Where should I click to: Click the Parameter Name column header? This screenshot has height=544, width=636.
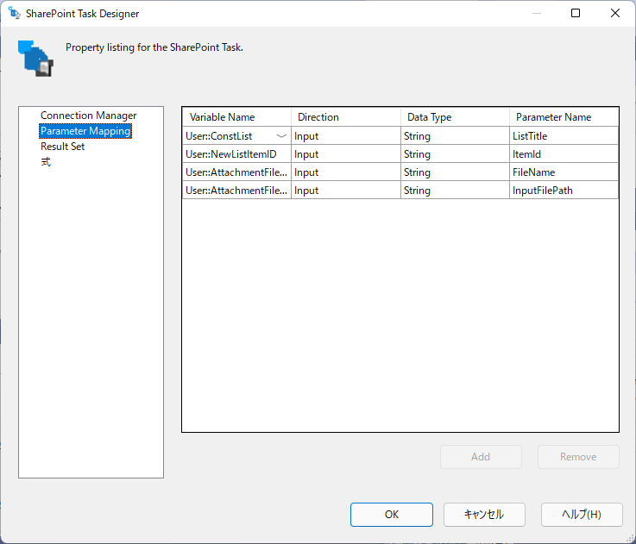[564, 117]
